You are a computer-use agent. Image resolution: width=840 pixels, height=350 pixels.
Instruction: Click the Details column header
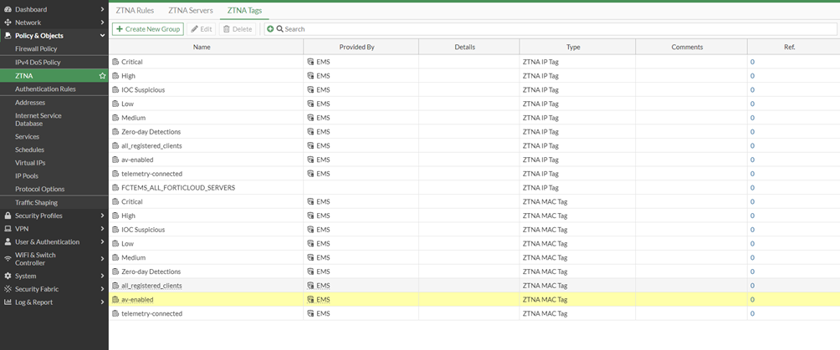point(469,47)
